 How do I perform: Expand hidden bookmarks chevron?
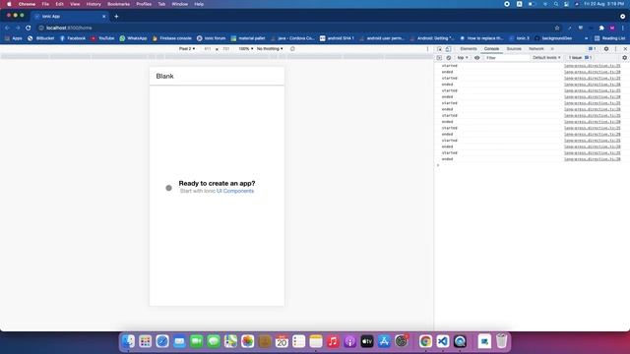click(587, 38)
